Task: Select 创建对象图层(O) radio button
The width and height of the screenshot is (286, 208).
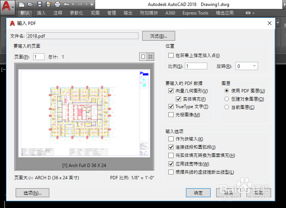Action: [227, 99]
